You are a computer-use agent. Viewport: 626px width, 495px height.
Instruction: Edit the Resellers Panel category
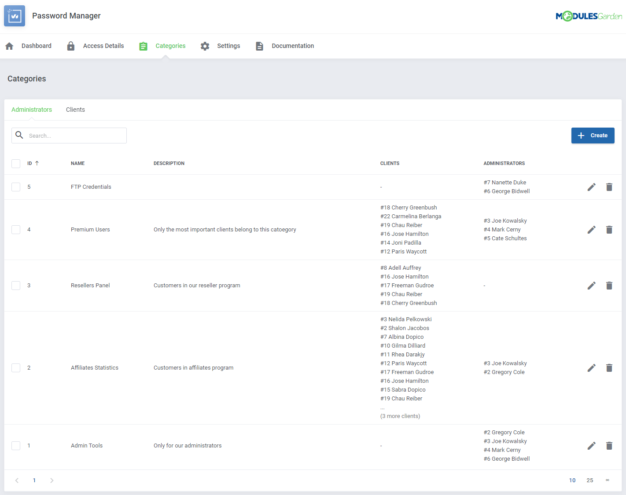(592, 286)
